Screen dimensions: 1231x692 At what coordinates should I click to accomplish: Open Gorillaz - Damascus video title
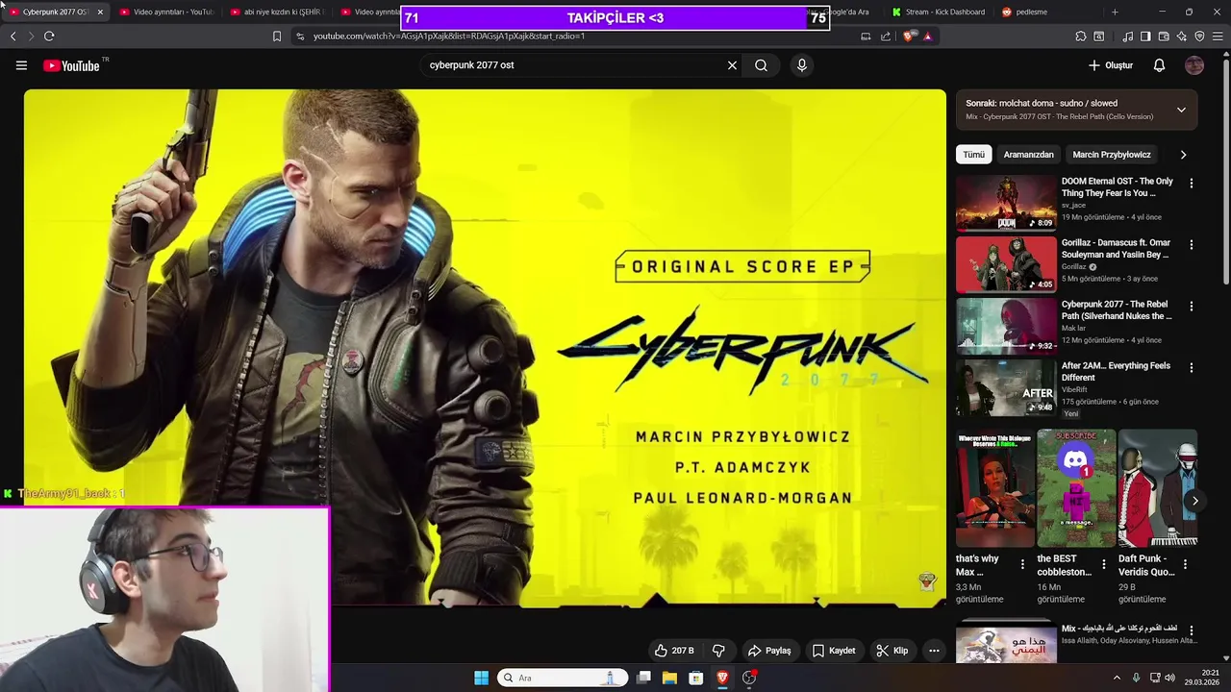tap(1116, 249)
